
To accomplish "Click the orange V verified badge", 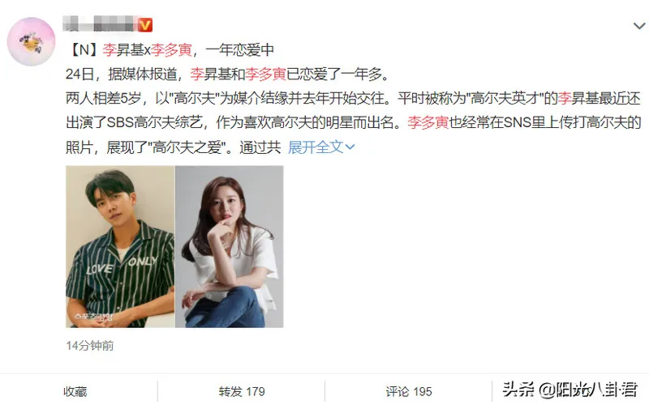I will (x=144, y=25).
